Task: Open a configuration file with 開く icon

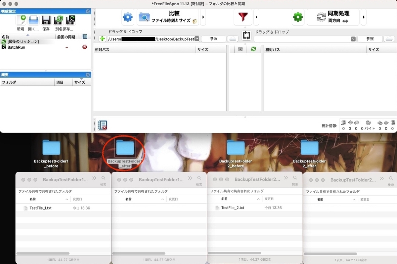Action: click(x=33, y=20)
